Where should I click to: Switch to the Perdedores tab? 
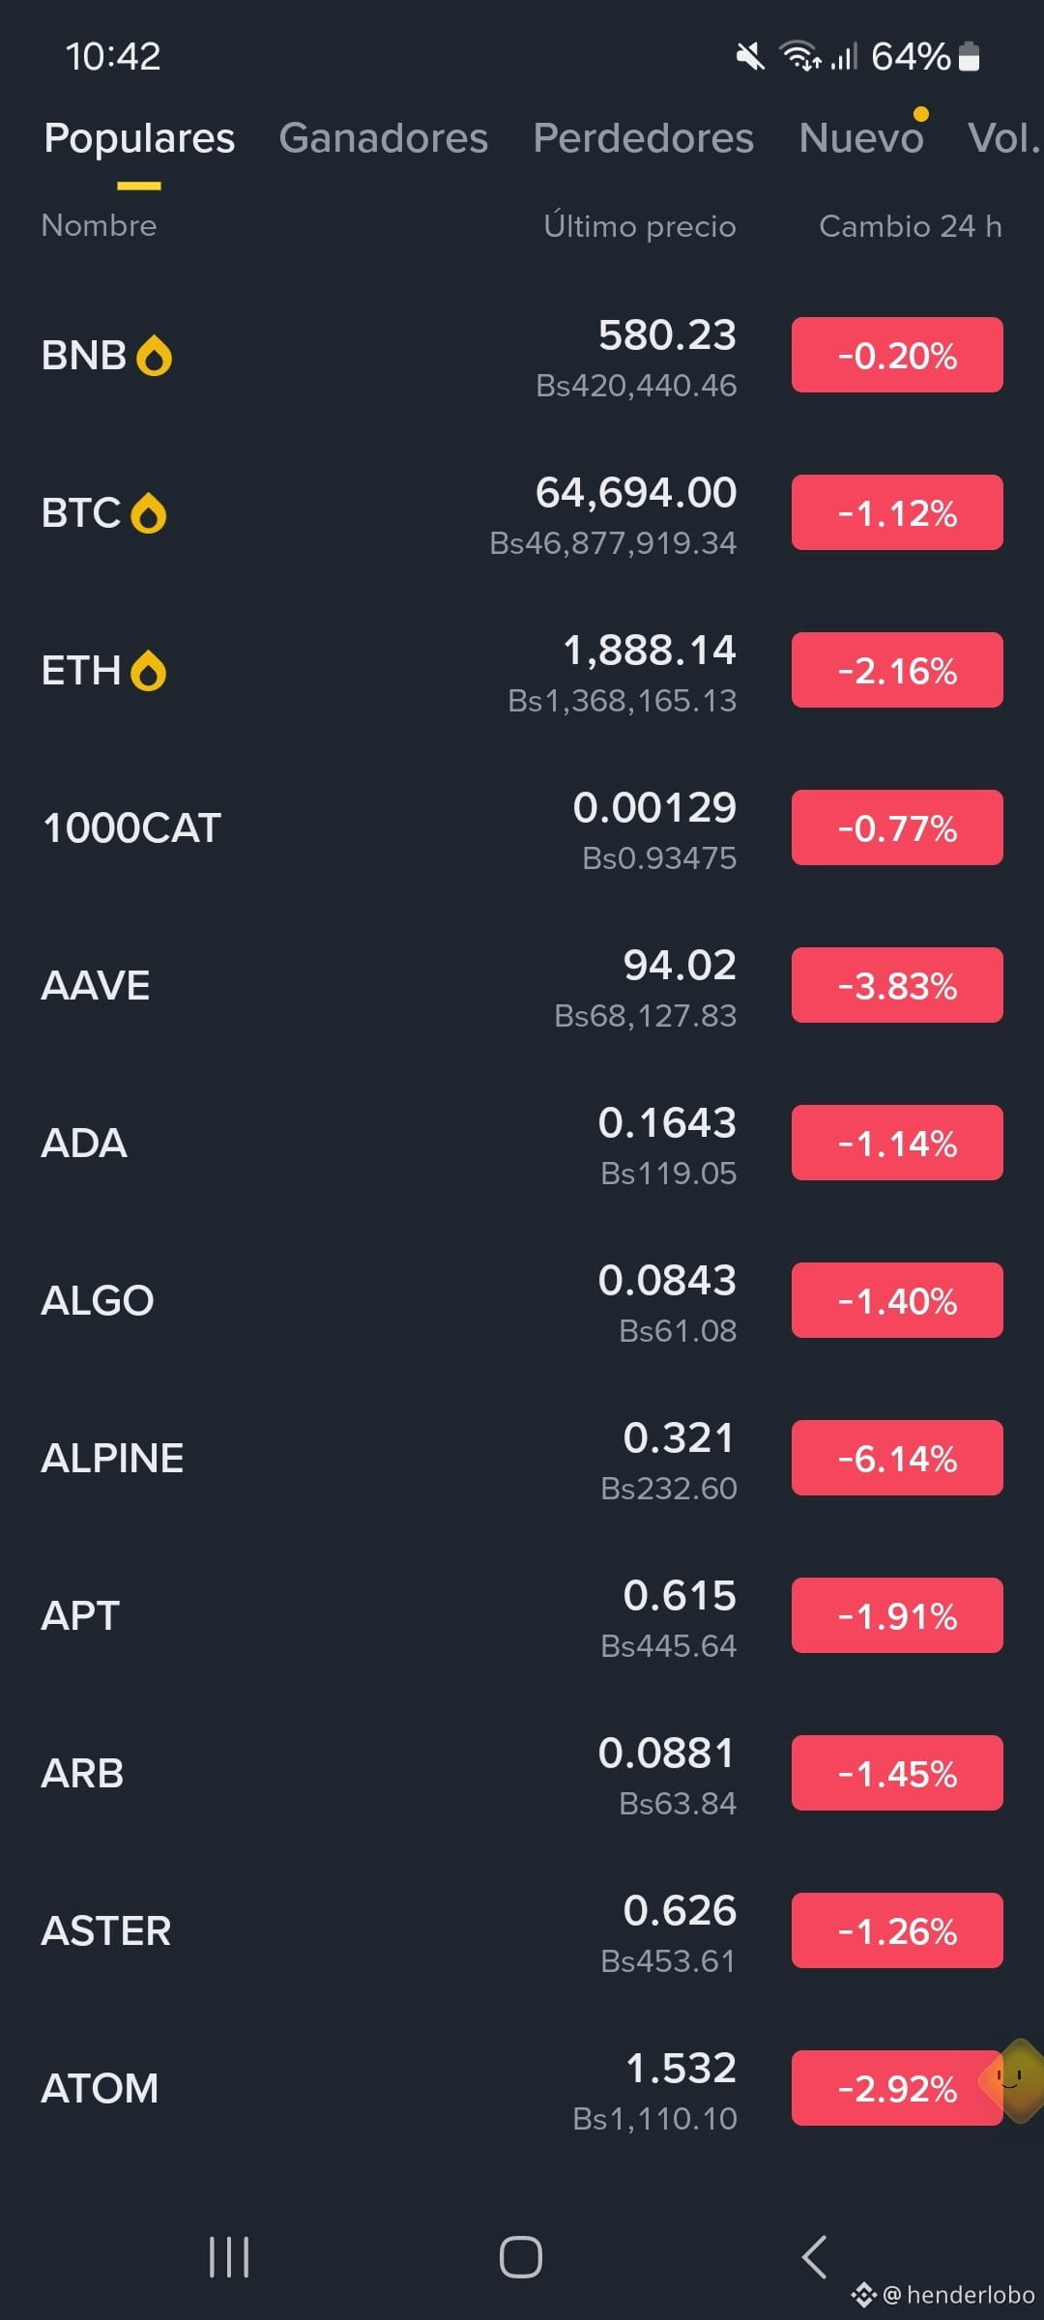[644, 138]
